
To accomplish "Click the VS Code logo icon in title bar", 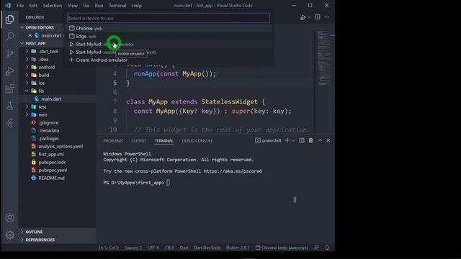I will coord(8,5).
